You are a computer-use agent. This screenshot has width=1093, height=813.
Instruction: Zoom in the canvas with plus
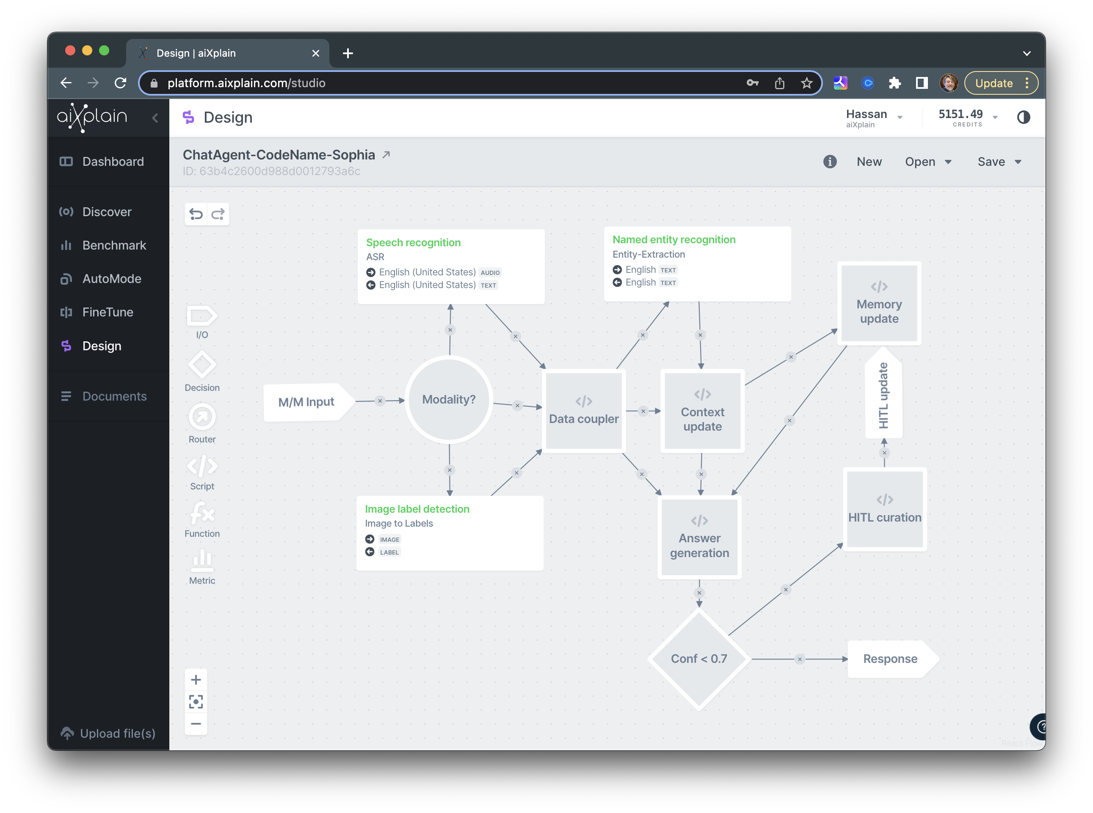(x=196, y=680)
